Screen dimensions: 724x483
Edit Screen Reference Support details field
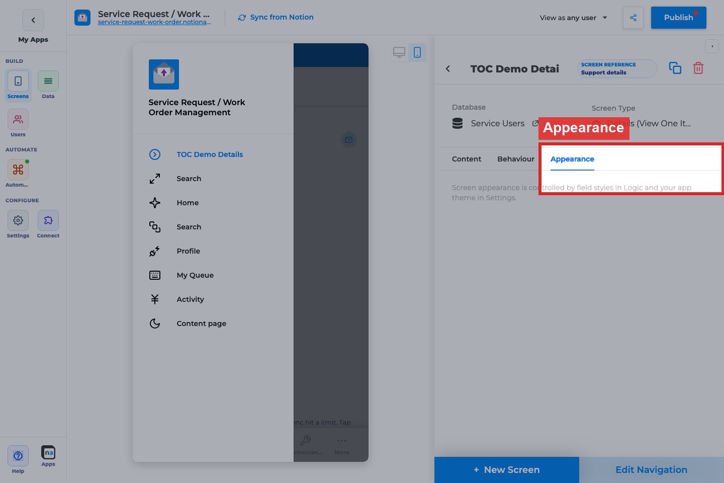tap(617, 68)
